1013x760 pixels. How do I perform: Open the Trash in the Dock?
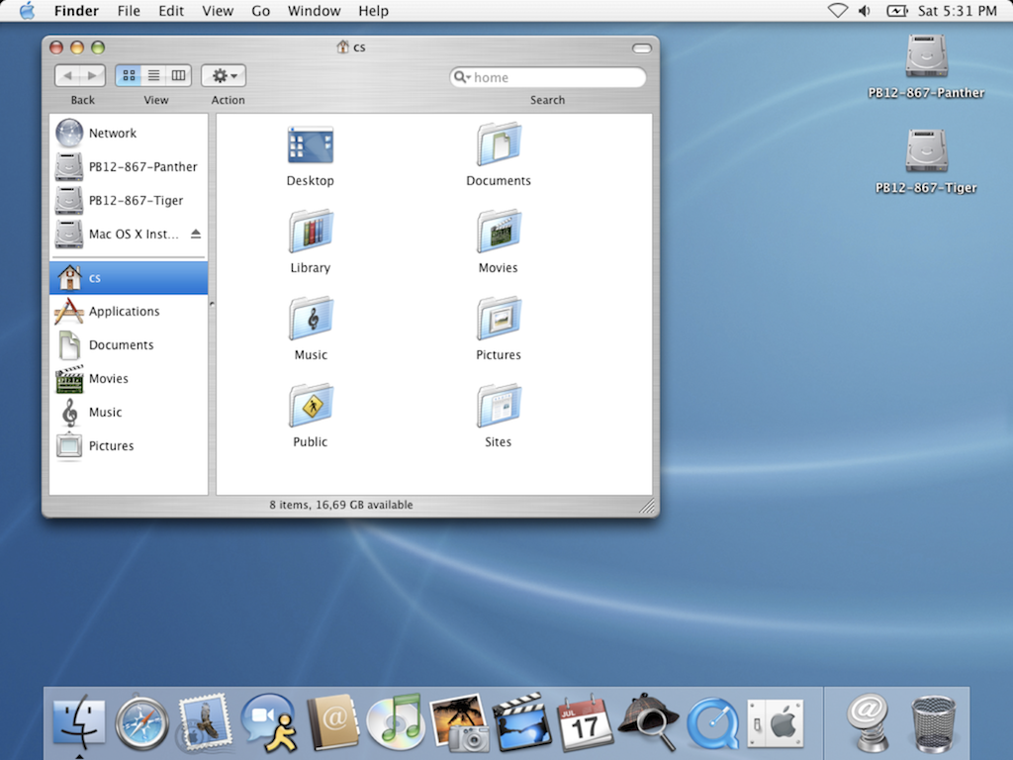933,723
